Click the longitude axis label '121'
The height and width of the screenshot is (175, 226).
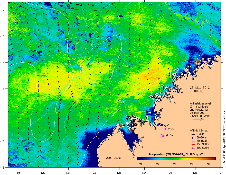coord(69,172)
